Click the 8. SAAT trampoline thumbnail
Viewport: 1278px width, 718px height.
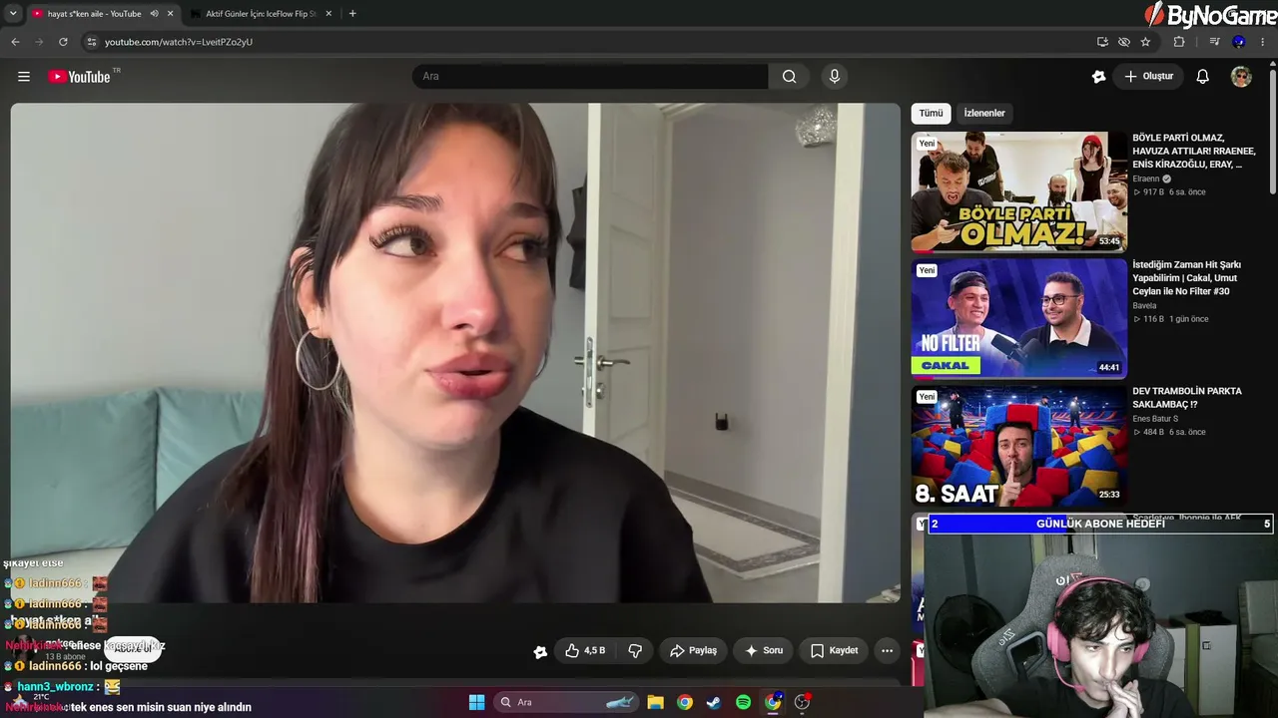pyautogui.click(x=1018, y=446)
